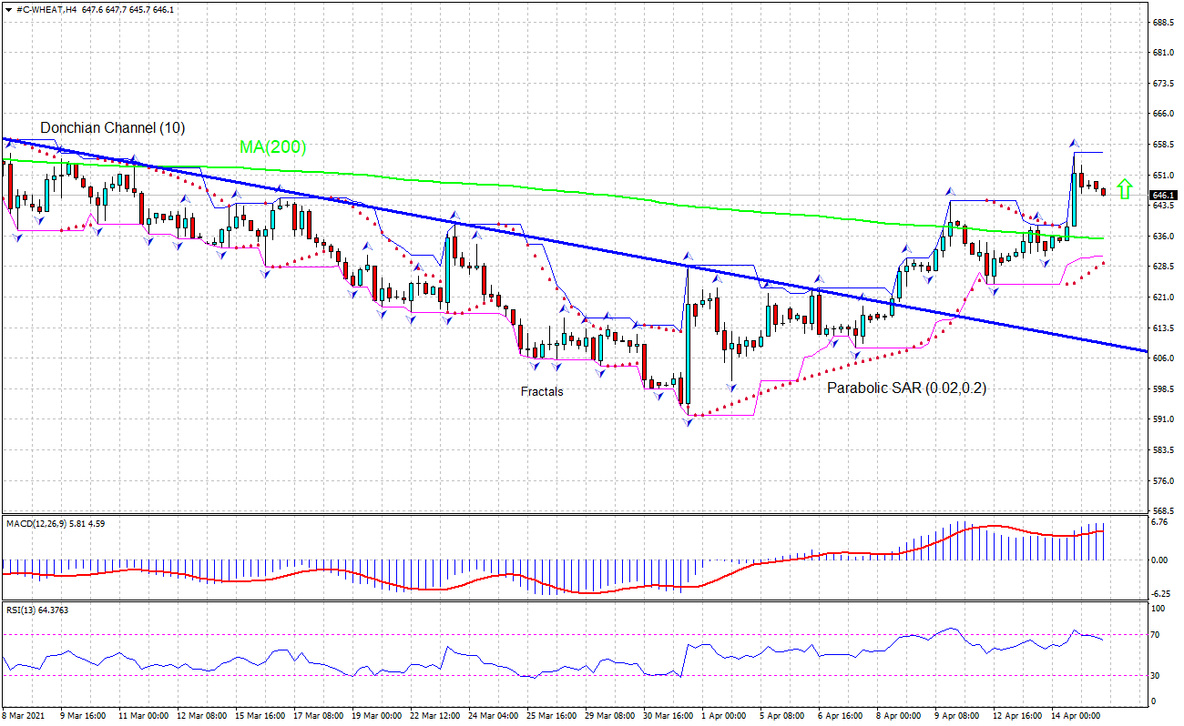Click the Fractals label
The image size is (1184, 726).
coord(541,391)
